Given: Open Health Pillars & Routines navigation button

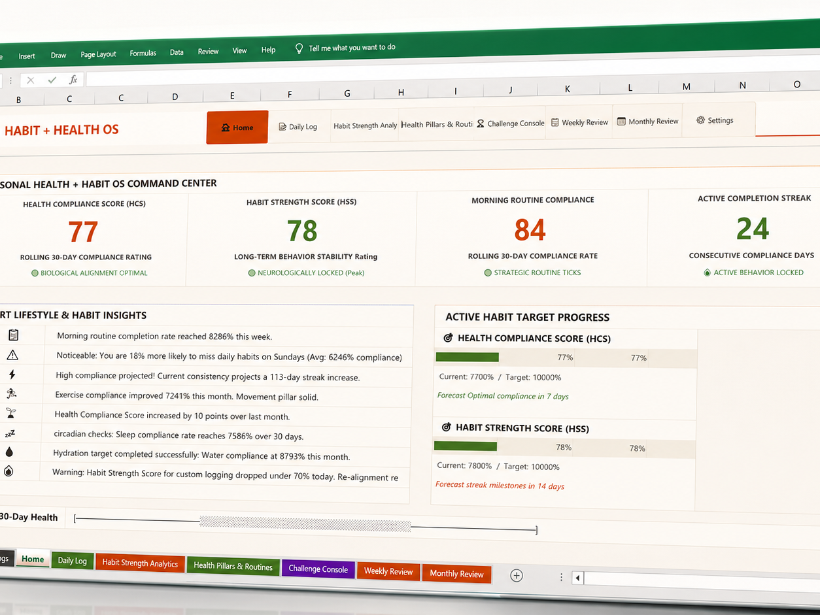Looking at the screenshot, I should 436,124.
